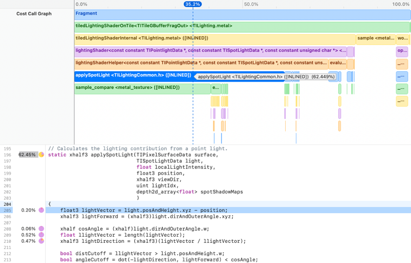Click the 62.45% cost badge on line 196
Image resolution: width=411 pixels, height=263 pixels.
[27, 155]
